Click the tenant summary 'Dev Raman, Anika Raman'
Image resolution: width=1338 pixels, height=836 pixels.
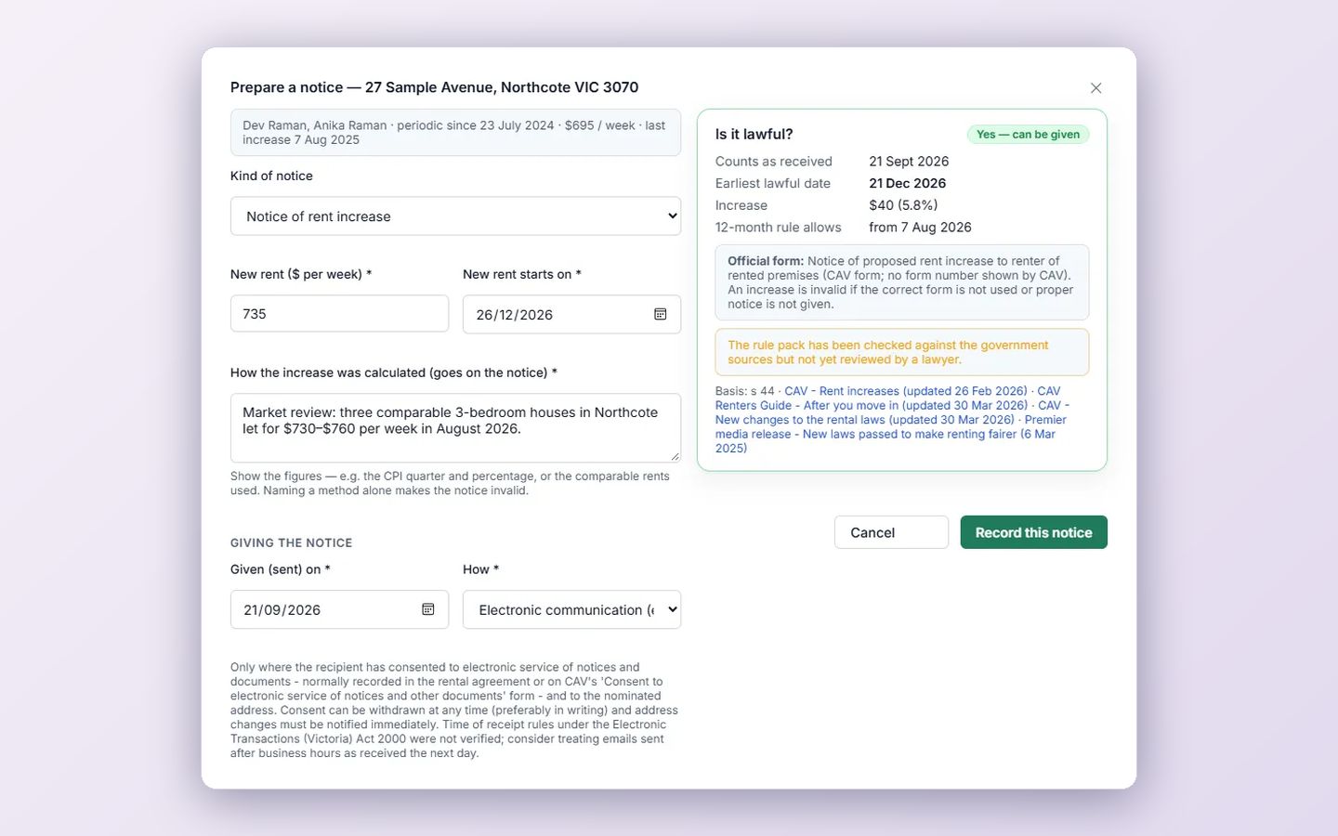455,133
